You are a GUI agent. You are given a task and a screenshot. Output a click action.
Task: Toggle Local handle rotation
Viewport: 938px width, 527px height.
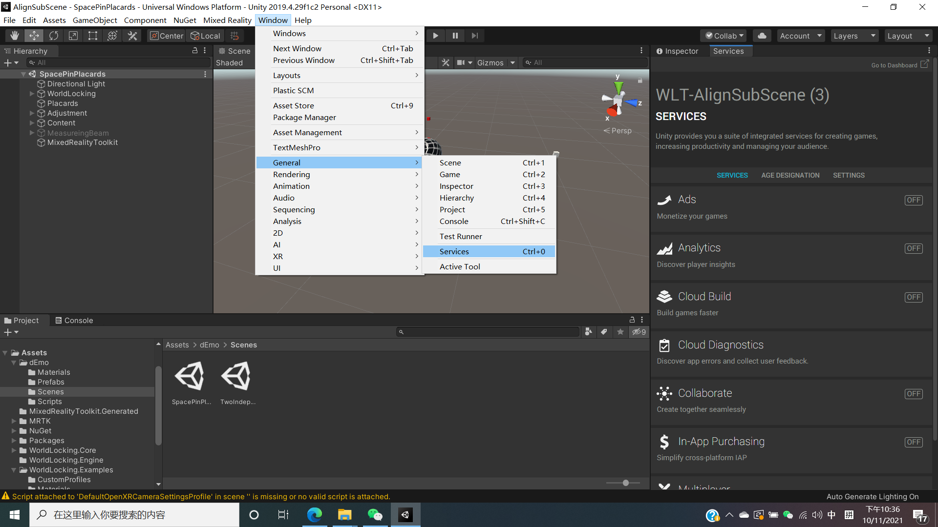tap(205, 36)
